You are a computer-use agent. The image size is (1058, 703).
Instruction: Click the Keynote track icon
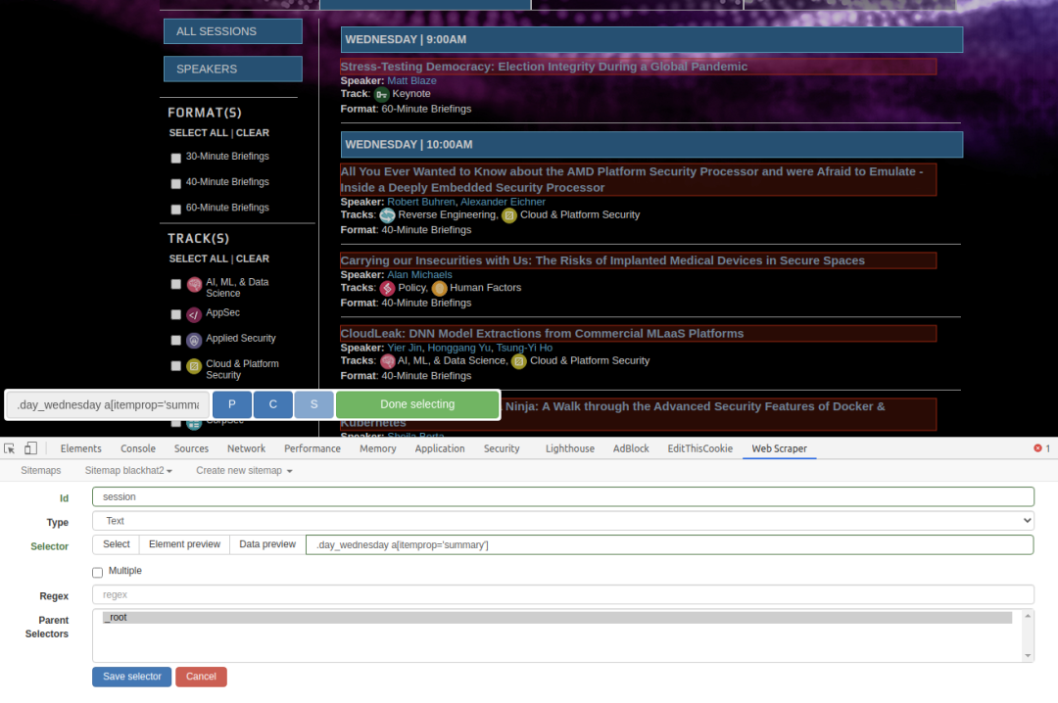coord(382,95)
